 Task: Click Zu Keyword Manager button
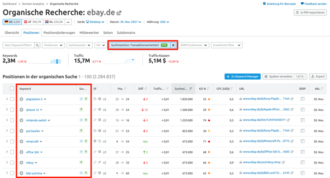242,76
